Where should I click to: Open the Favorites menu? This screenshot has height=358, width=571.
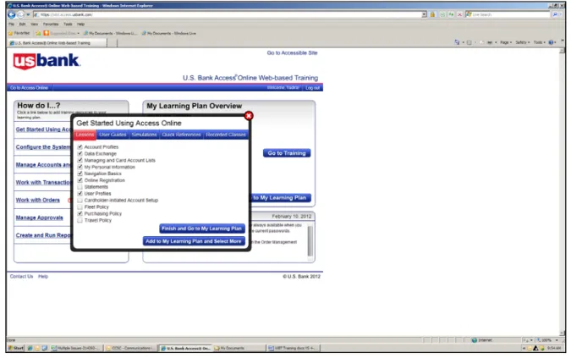click(51, 24)
